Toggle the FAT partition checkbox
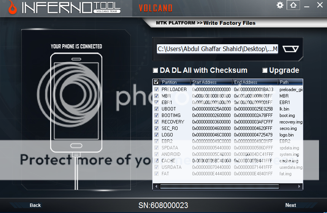 (156, 173)
